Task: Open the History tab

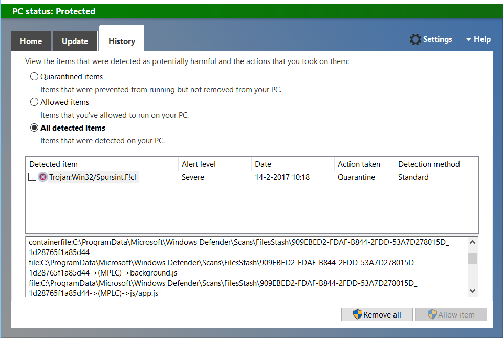Action: [122, 39]
